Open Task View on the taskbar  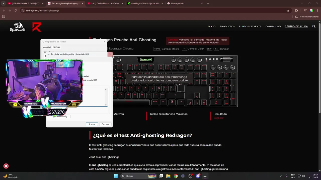161,176
